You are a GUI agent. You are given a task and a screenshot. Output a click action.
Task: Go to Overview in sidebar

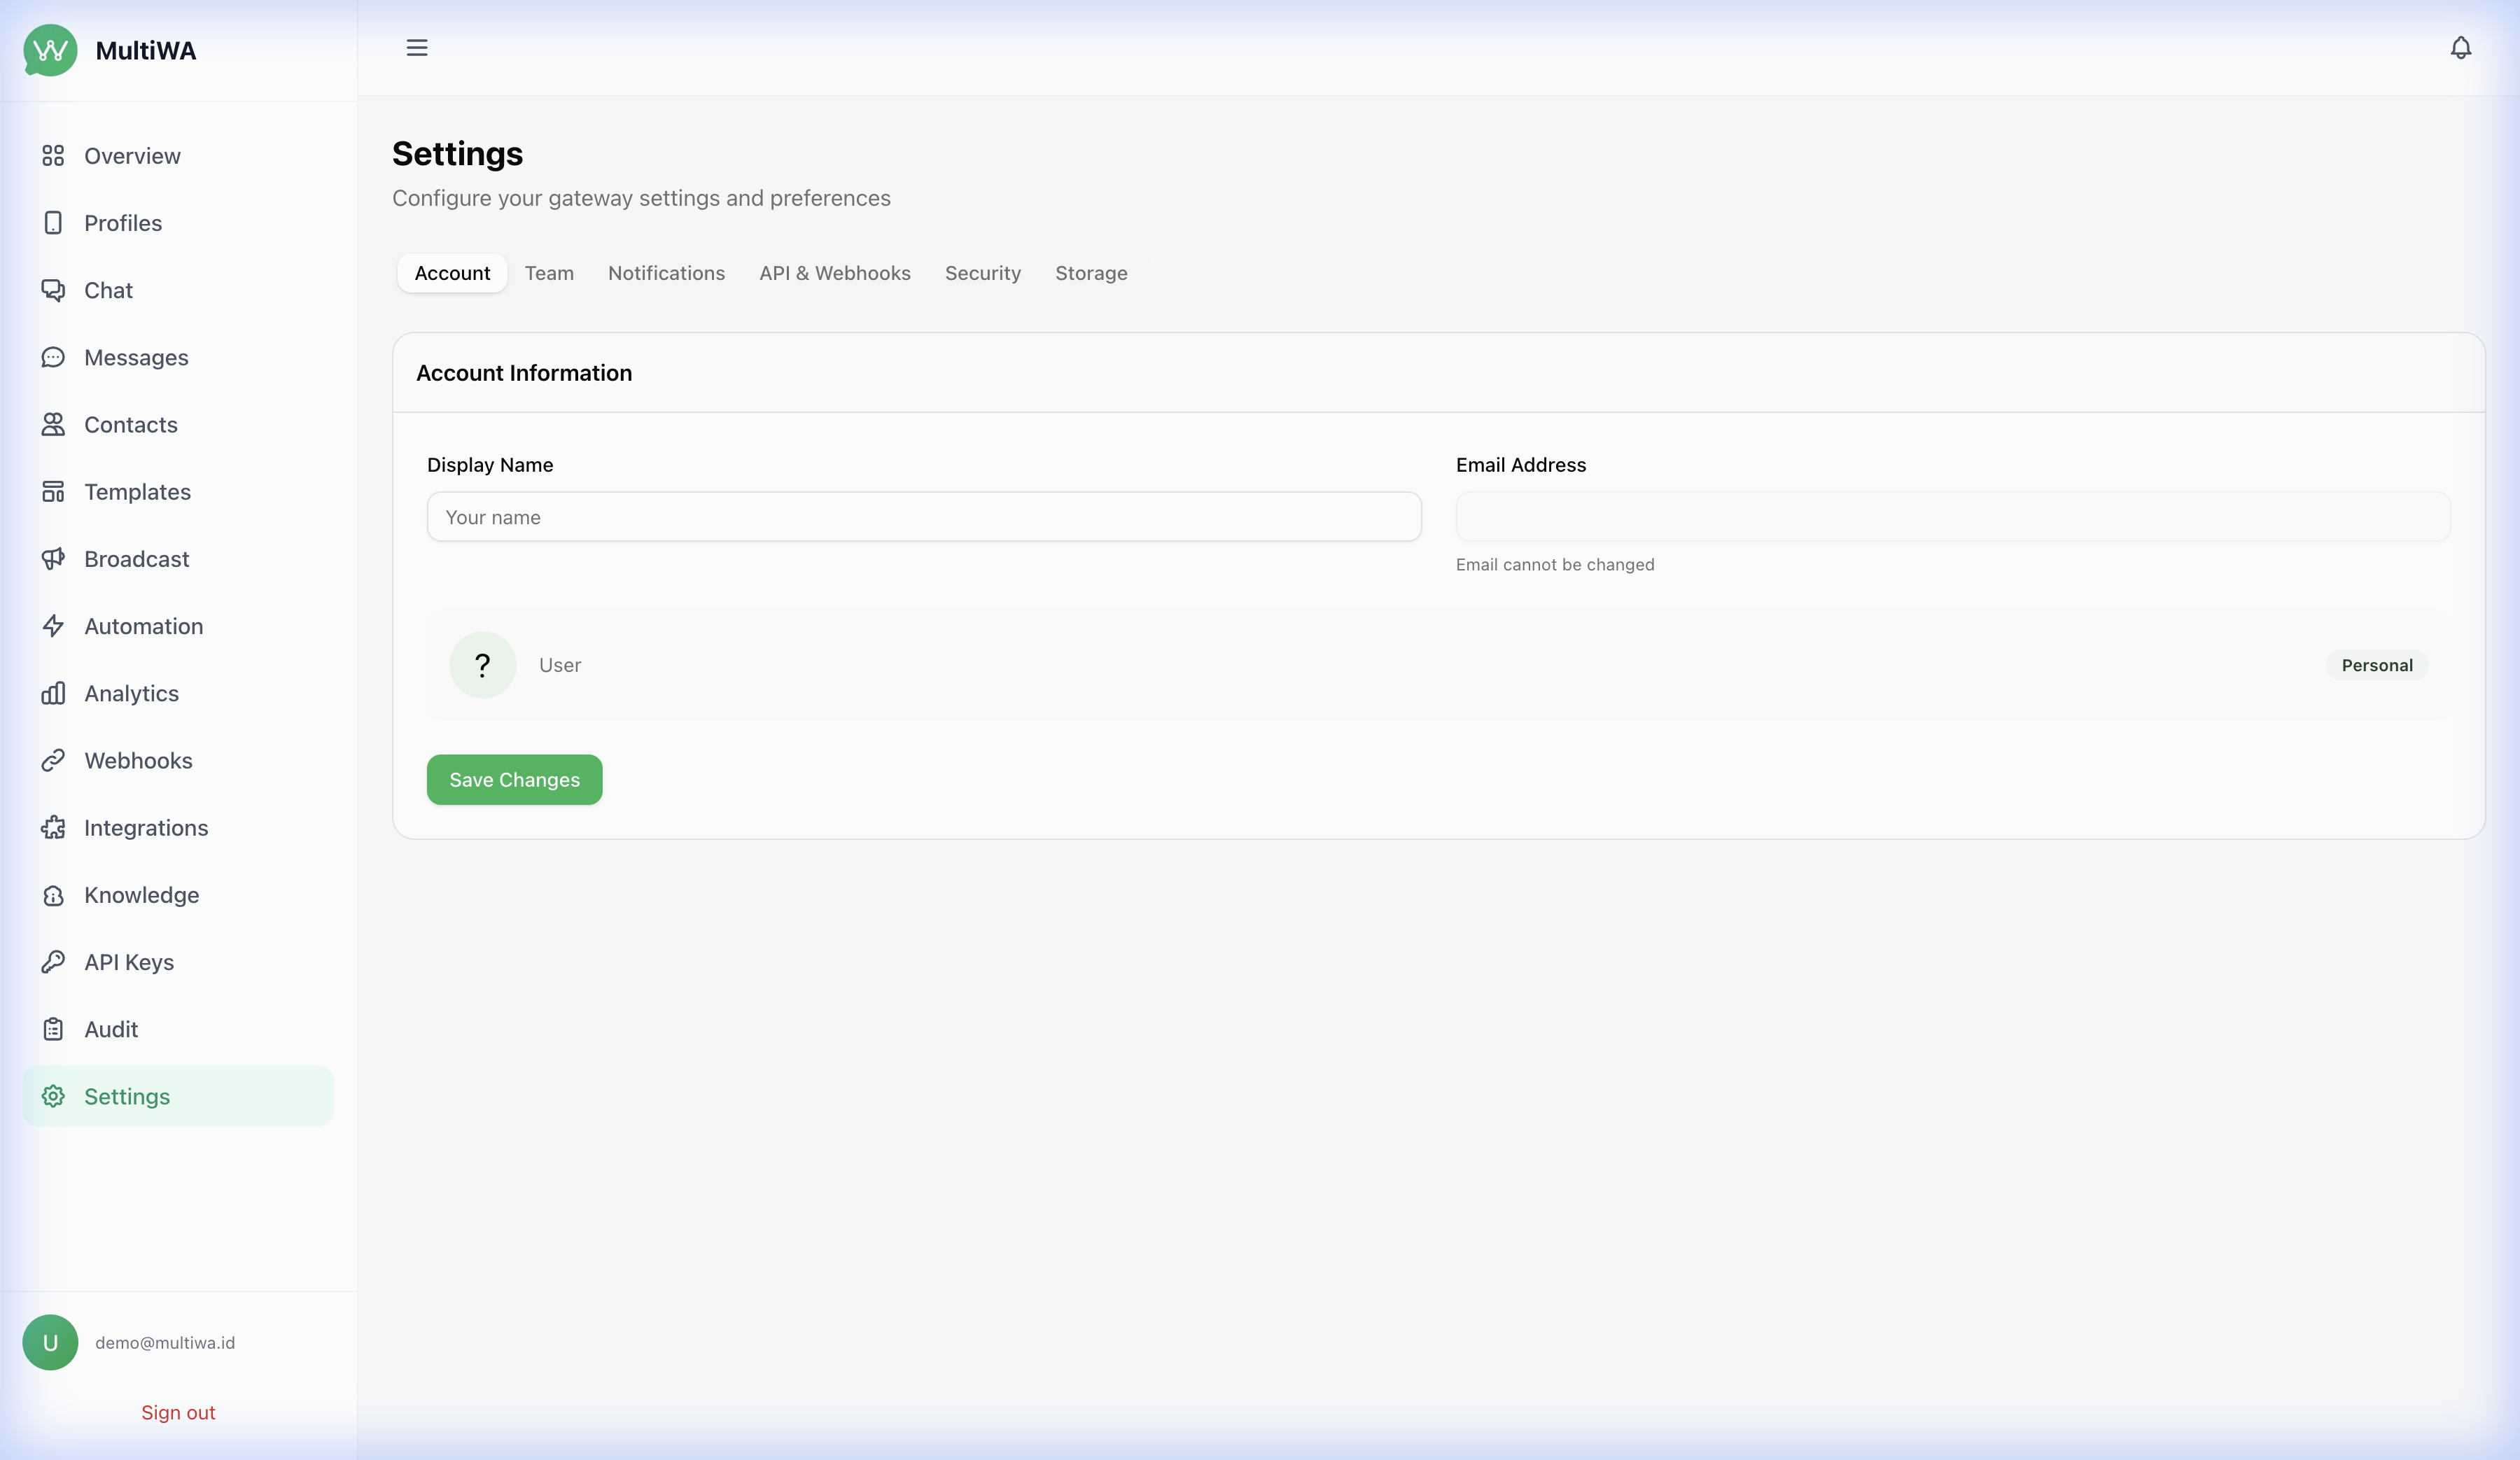132,156
